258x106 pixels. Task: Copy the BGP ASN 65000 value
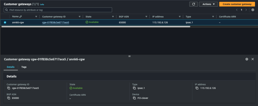pos(9,98)
